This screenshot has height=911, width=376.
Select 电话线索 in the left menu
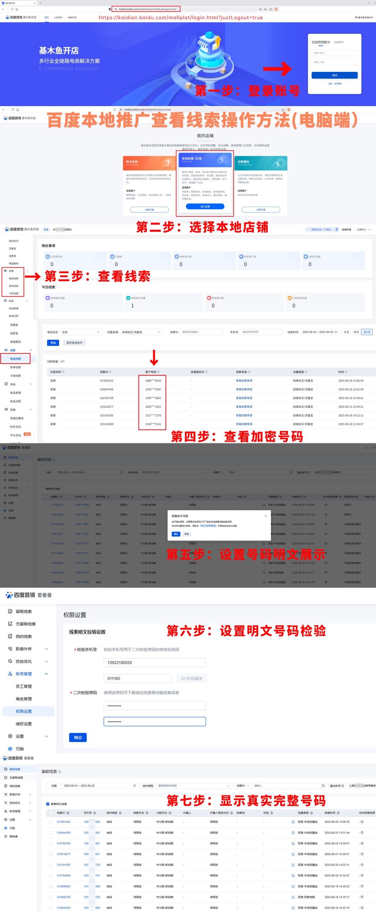(15, 359)
